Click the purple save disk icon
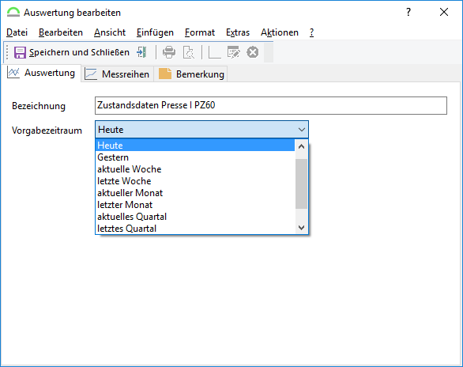Screen dimensions: 463x367 click(x=20, y=52)
